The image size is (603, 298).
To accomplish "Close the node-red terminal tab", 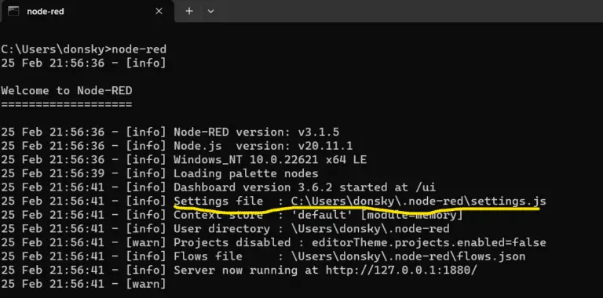I will [159, 12].
